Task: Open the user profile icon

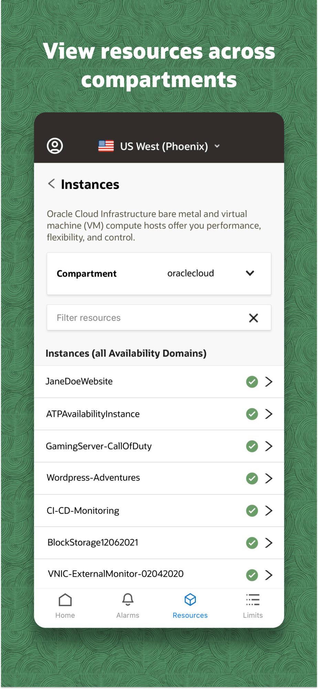Action: [x=55, y=146]
